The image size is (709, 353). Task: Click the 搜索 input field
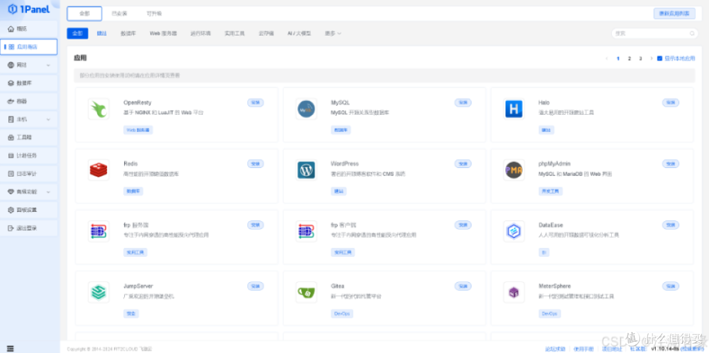(650, 33)
